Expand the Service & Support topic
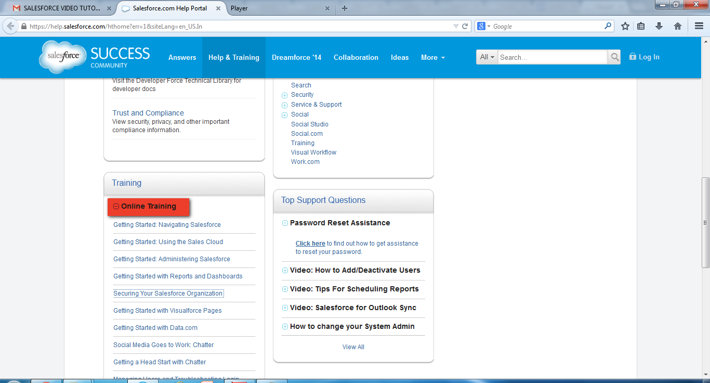The height and width of the screenshot is (383, 710). tap(284, 105)
